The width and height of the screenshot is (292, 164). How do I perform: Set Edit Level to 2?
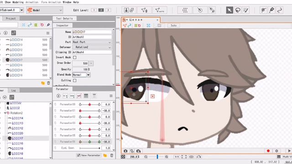click(x=101, y=10)
